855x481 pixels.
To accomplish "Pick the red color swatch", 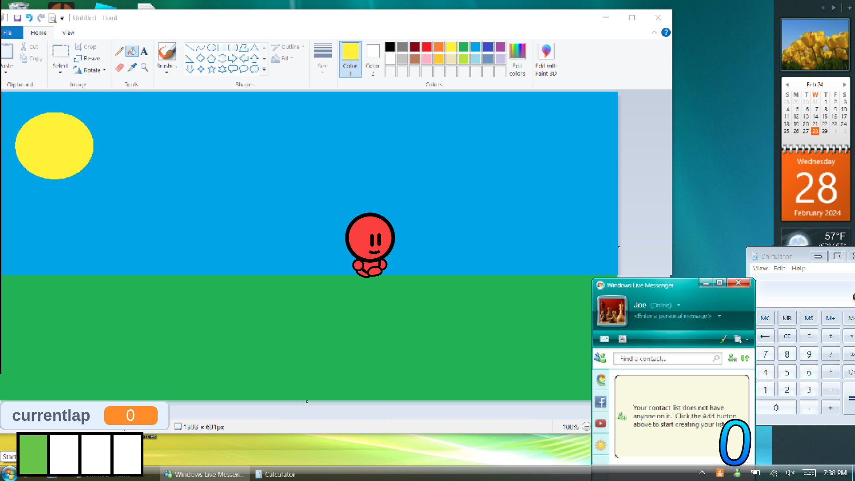I will tap(427, 47).
